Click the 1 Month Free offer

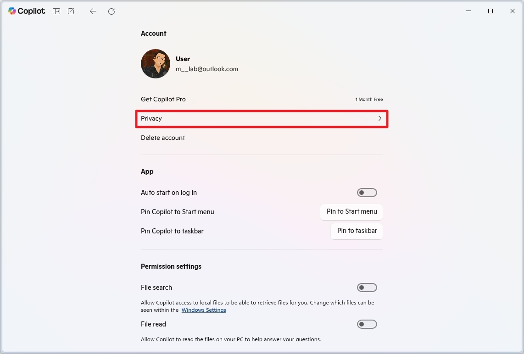click(x=369, y=99)
